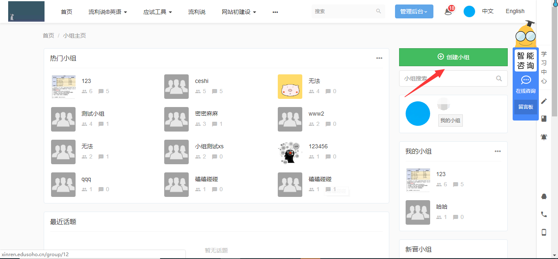Click the blue user avatar in top bar
558x259 pixels.
469,11
